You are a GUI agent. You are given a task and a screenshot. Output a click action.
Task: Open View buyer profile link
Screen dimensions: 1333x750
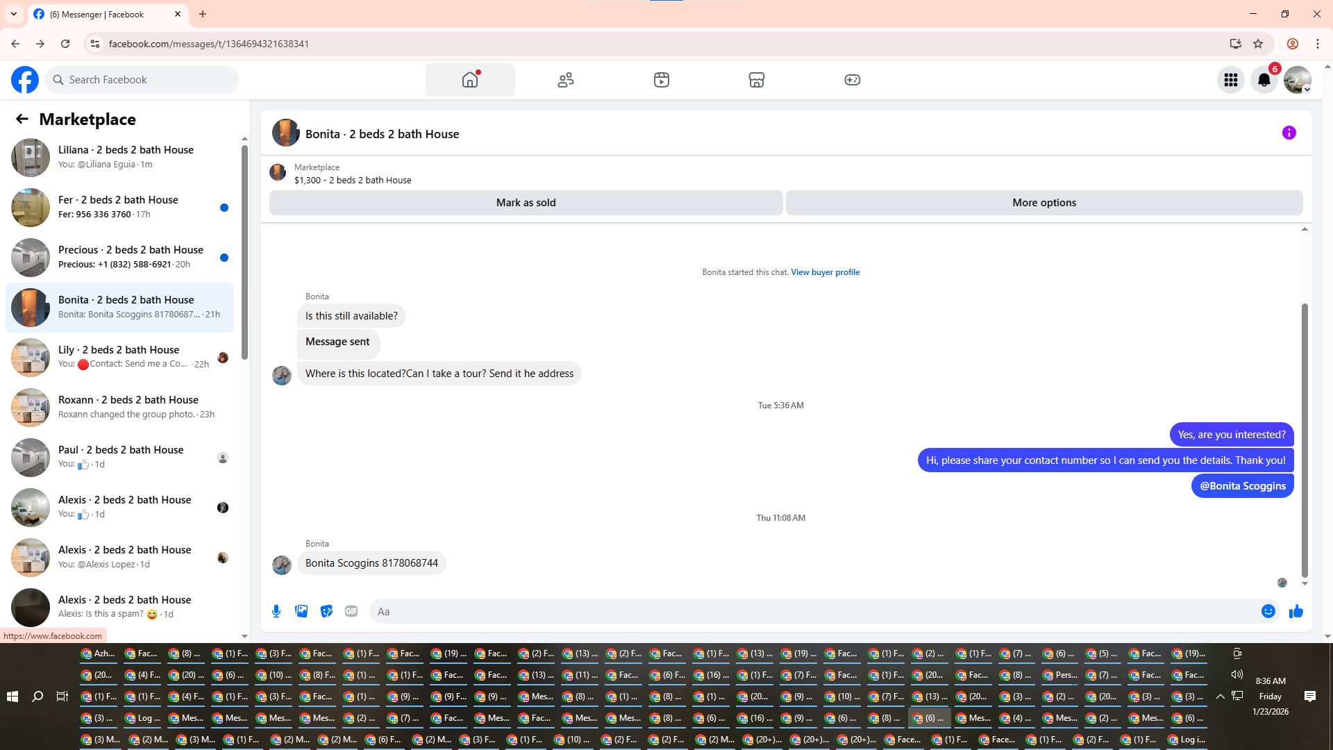pyautogui.click(x=825, y=272)
